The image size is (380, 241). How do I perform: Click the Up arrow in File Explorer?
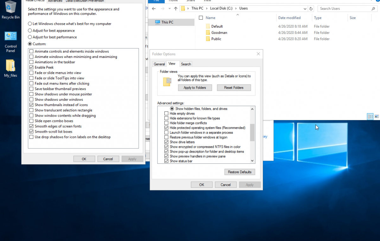pos(176,9)
